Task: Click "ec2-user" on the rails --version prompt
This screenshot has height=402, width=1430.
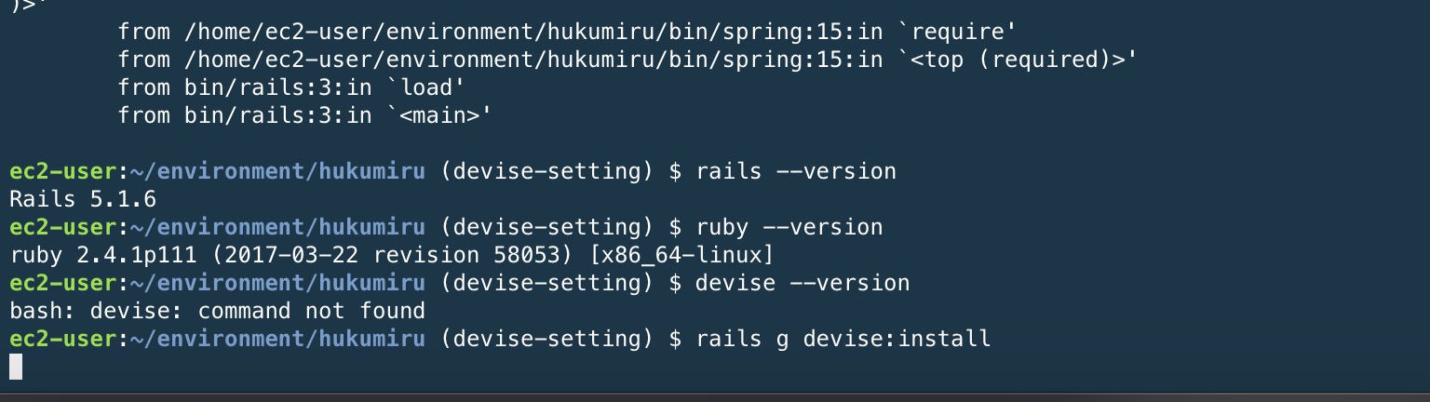Action: [63, 171]
